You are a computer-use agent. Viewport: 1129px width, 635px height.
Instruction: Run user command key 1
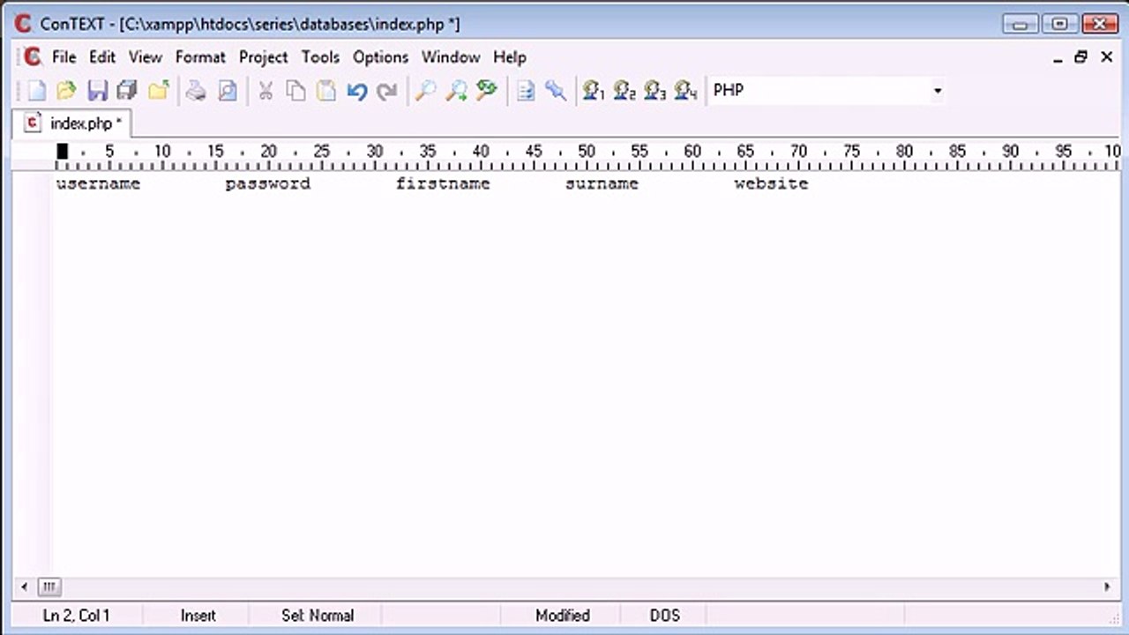pyautogui.click(x=594, y=90)
